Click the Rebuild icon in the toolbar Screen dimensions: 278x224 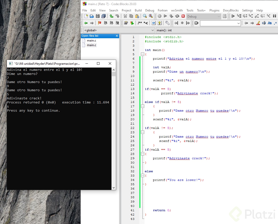click(177, 16)
